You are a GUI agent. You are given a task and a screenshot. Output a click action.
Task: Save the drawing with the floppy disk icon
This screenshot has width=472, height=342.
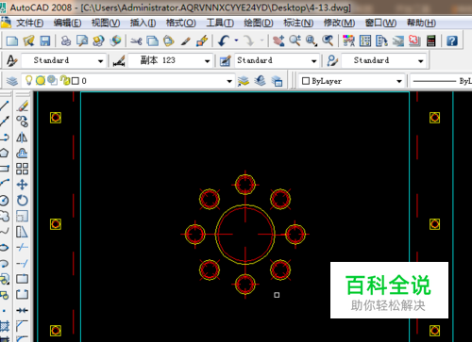[x=45, y=41]
